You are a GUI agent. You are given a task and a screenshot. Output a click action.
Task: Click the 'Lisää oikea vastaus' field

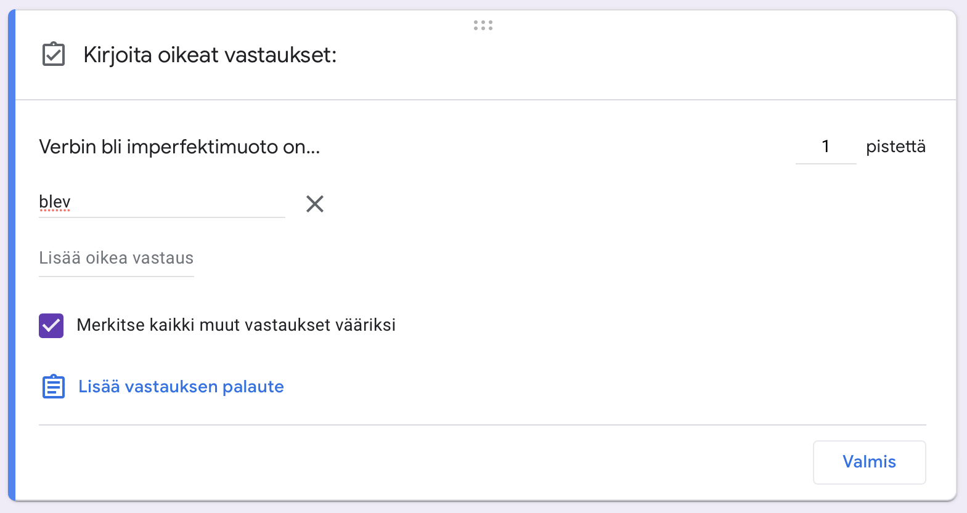116,258
